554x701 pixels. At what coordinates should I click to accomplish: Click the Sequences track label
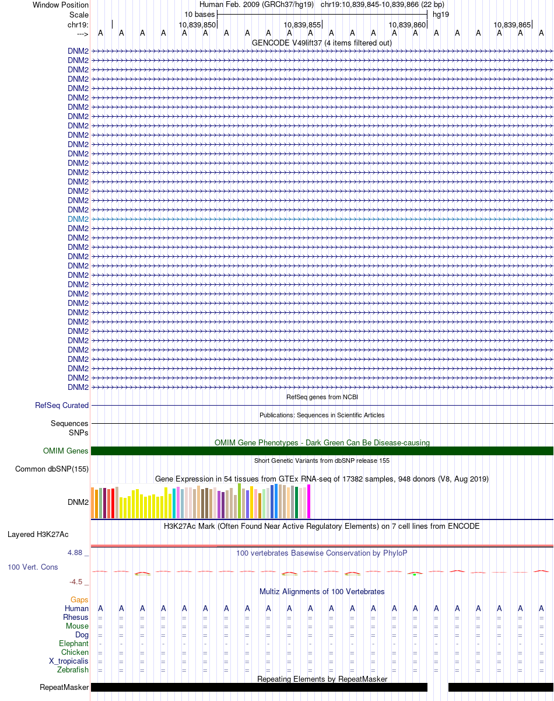click(69, 423)
